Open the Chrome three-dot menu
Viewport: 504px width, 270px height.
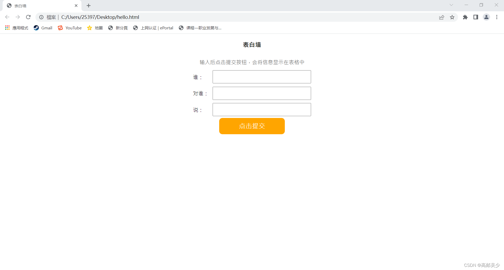pos(497,17)
